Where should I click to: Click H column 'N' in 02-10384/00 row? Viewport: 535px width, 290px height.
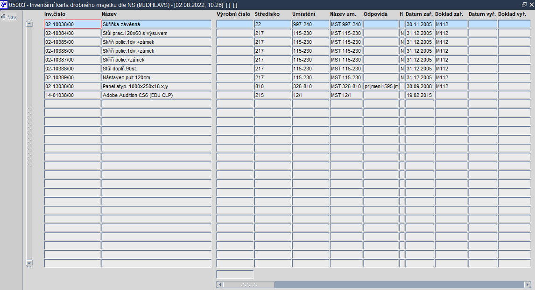pos(402,33)
